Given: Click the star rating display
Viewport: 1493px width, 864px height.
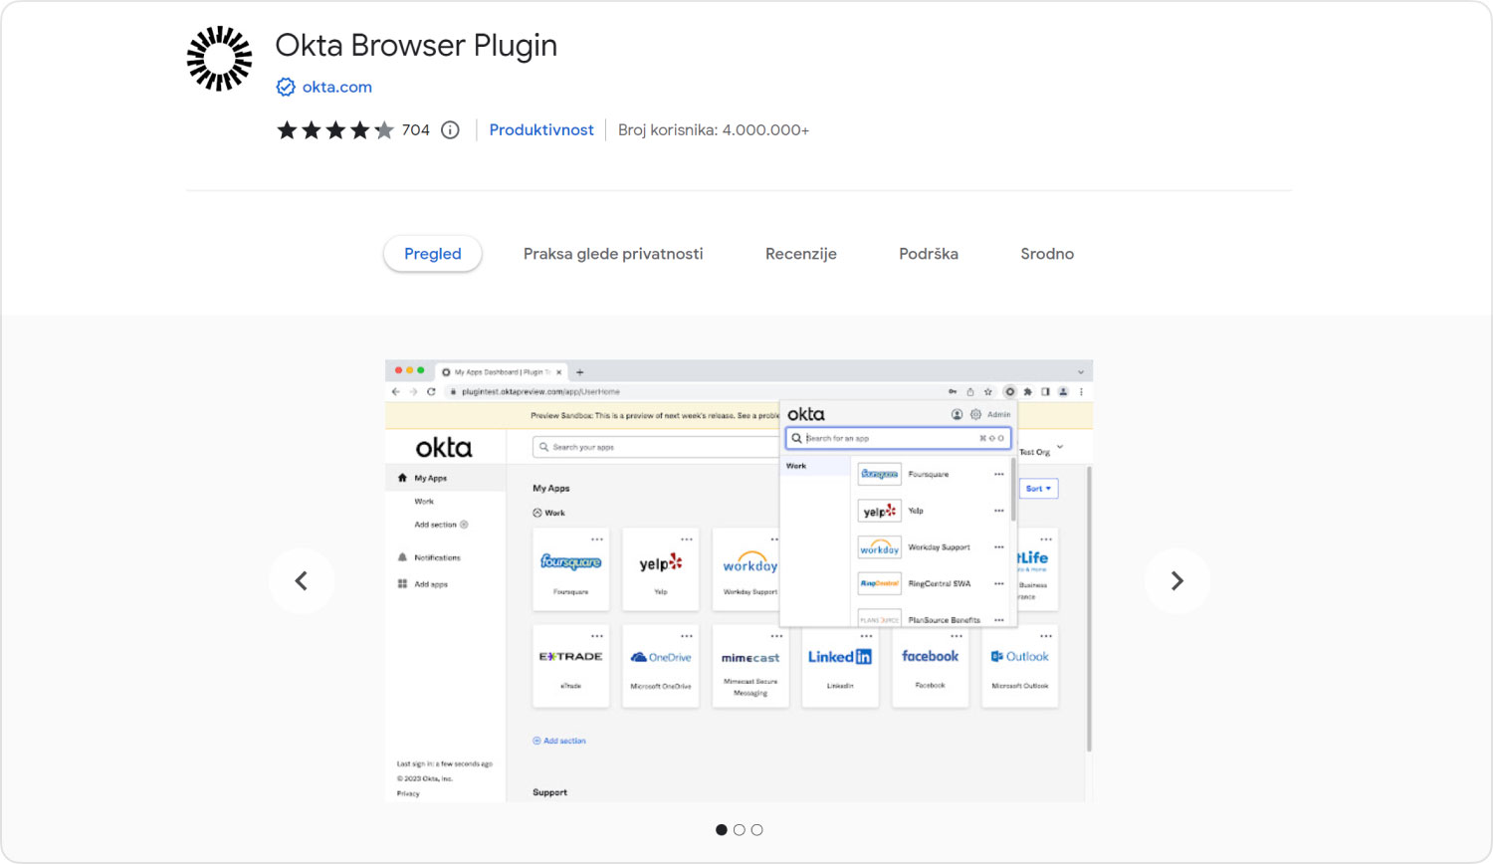Looking at the screenshot, I should tap(335, 130).
